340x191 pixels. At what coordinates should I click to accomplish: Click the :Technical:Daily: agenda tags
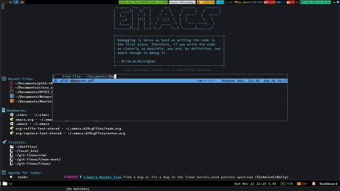[272, 177]
